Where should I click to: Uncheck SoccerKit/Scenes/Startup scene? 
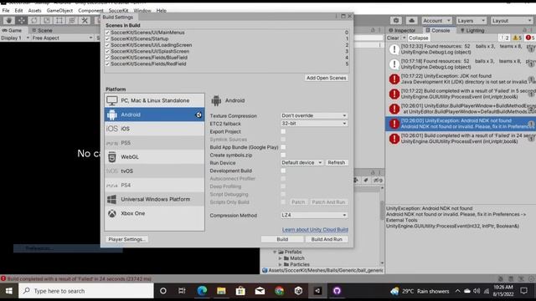(x=107, y=38)
